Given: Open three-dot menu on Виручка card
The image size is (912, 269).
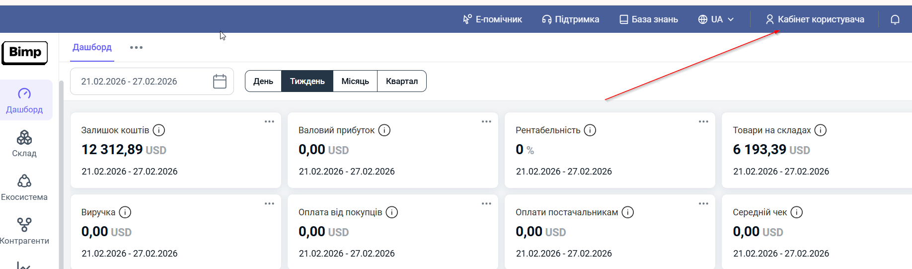Looking at the screenshot, I should 269,204.
